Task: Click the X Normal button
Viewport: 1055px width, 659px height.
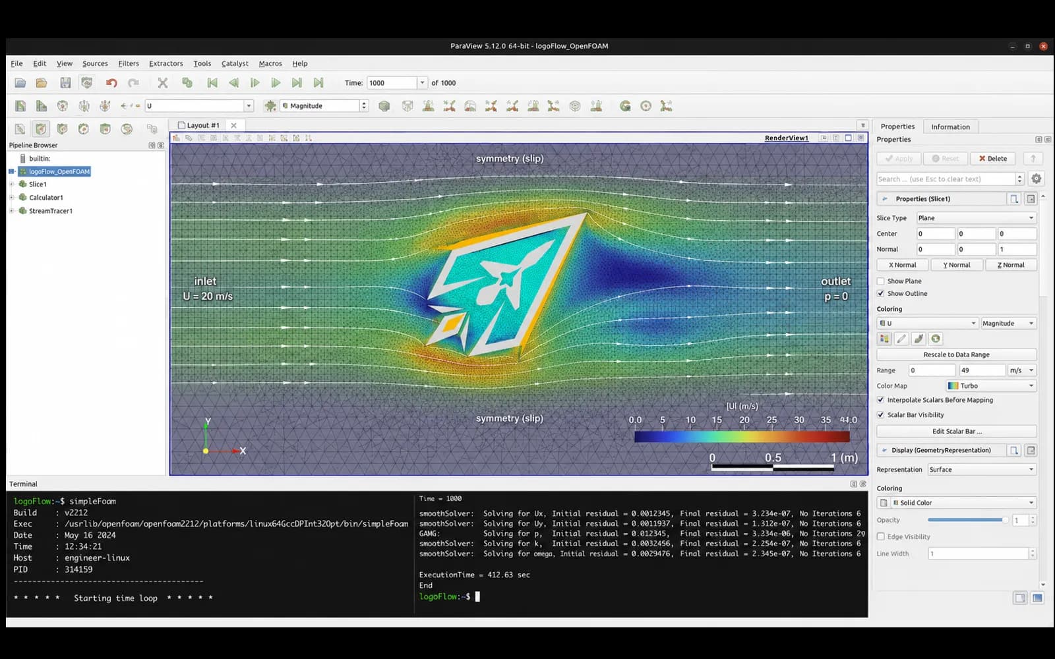Action: pyautogui.click(x=903, y=265)
